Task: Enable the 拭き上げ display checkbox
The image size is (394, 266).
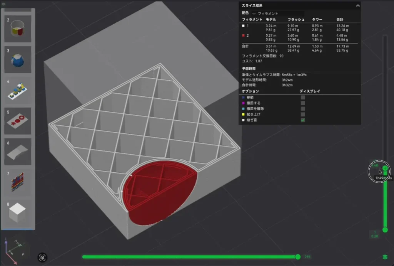Action: pos(303,114)
